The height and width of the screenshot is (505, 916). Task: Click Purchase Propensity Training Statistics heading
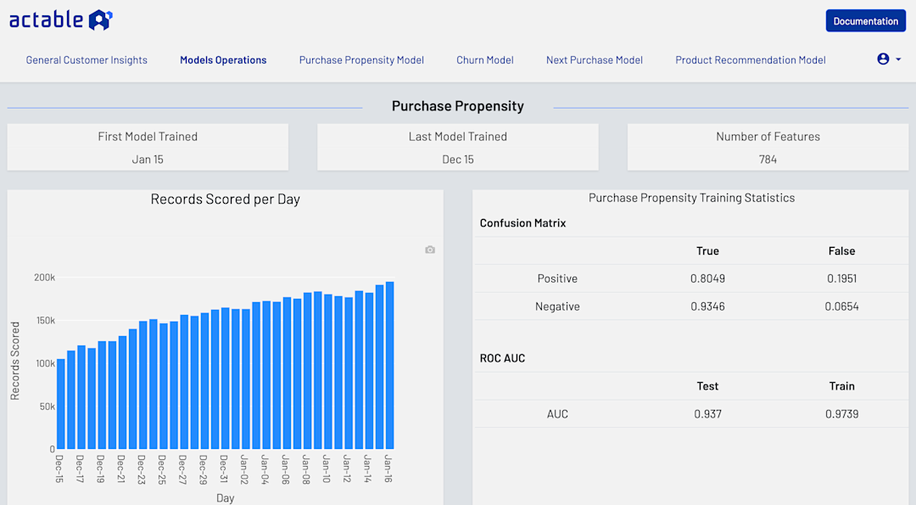coord(691,198)
